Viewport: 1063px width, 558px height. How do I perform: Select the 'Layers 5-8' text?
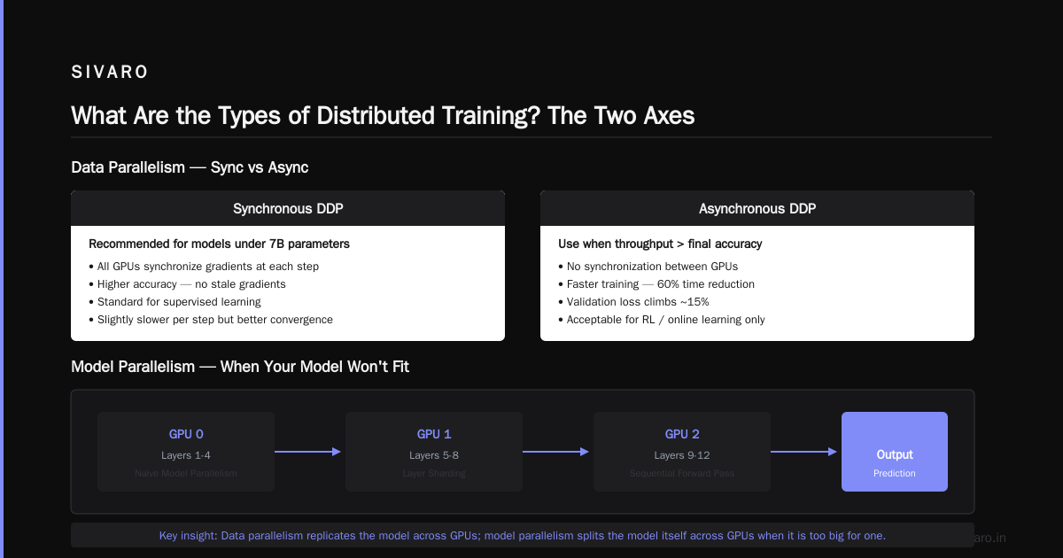click(434, 455)
